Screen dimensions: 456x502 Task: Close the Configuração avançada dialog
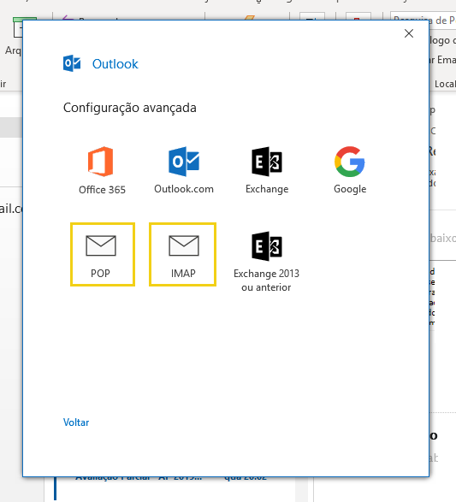[x=409, y=33]
